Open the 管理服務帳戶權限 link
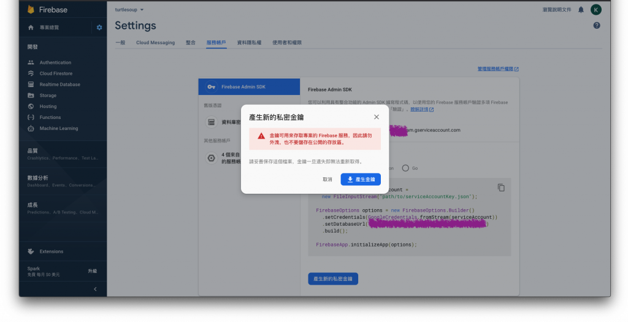The height and width of the screenshot is (322, 628). (498, 69)
